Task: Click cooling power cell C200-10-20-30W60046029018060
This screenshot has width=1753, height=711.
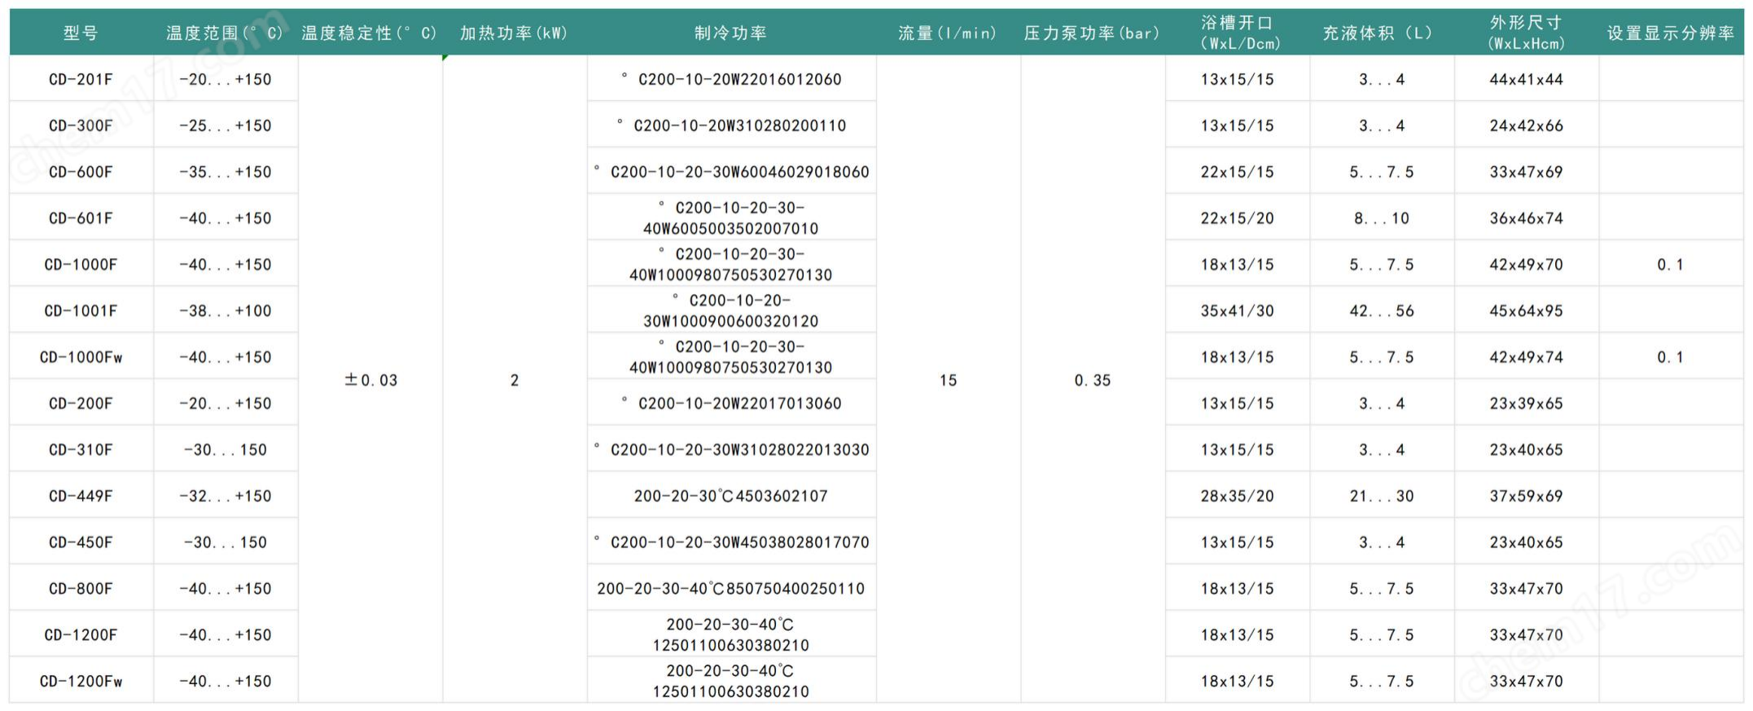Action: [x=731, y=172]
